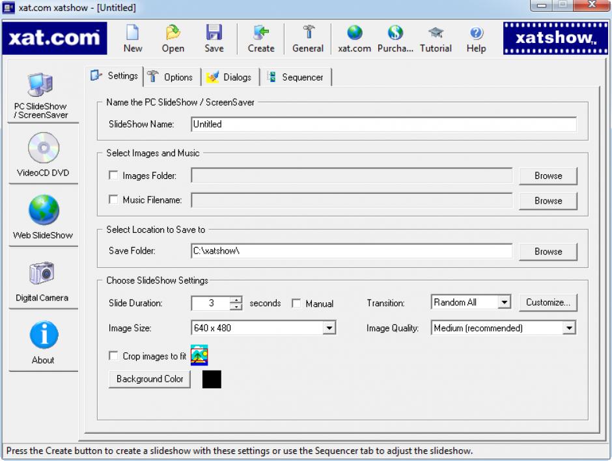Enable the Music Filename checkbox
The image size is (612, 461).
coord(113,200)
